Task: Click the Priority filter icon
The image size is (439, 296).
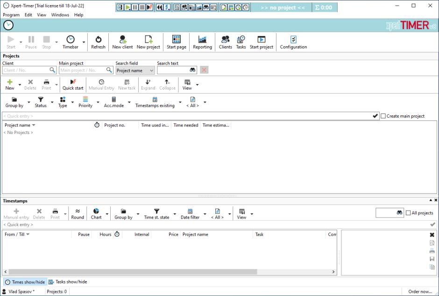Action: click(x=85, y=99)
